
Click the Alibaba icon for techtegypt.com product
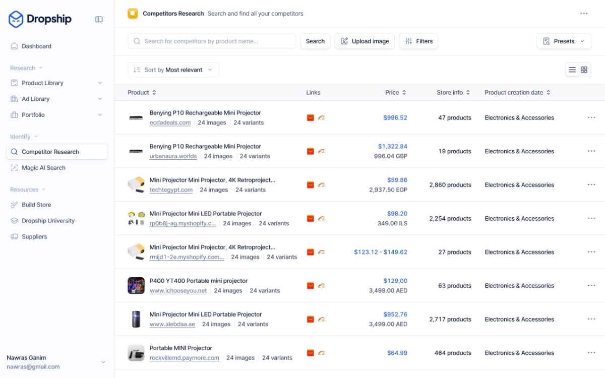coord(322,185)
